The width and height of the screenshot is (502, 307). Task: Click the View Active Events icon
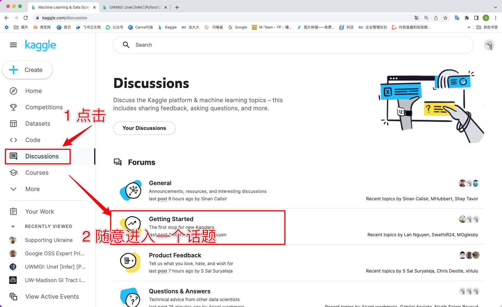coord(13,296)
